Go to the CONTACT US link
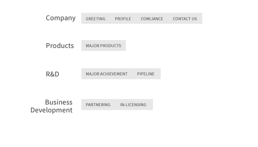This screenshot has height=147, width=258. click(x=185, y=19)
